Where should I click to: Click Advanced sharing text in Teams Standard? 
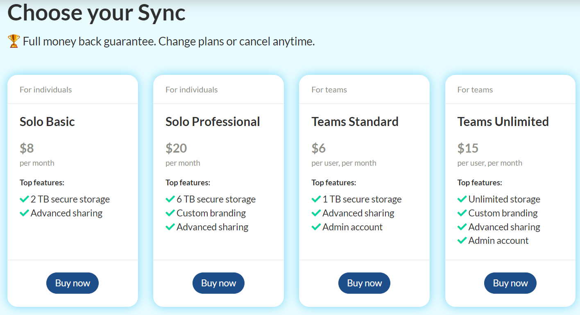[x=358, y=213]
